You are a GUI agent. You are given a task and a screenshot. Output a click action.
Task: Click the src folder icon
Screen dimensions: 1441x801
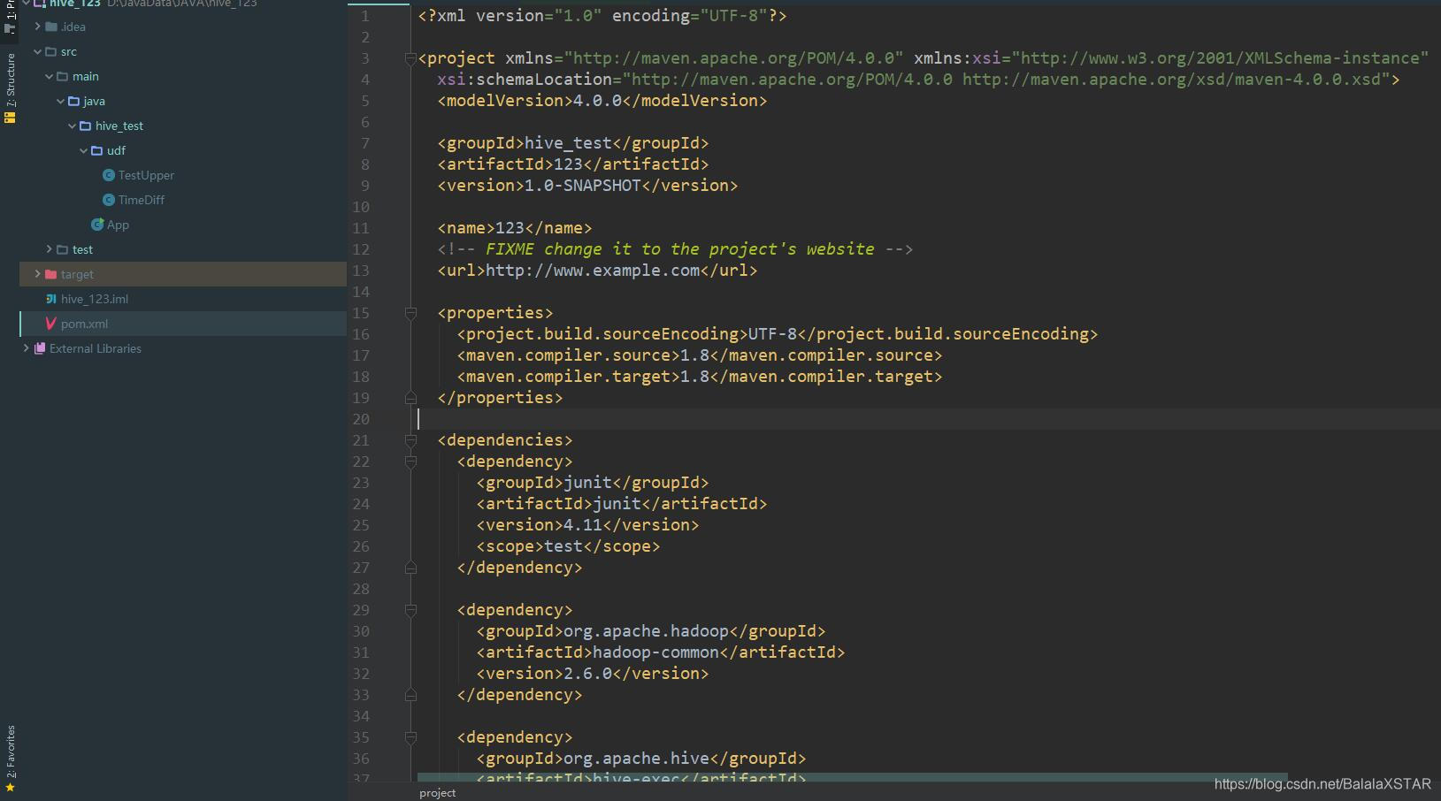point(51,51)
